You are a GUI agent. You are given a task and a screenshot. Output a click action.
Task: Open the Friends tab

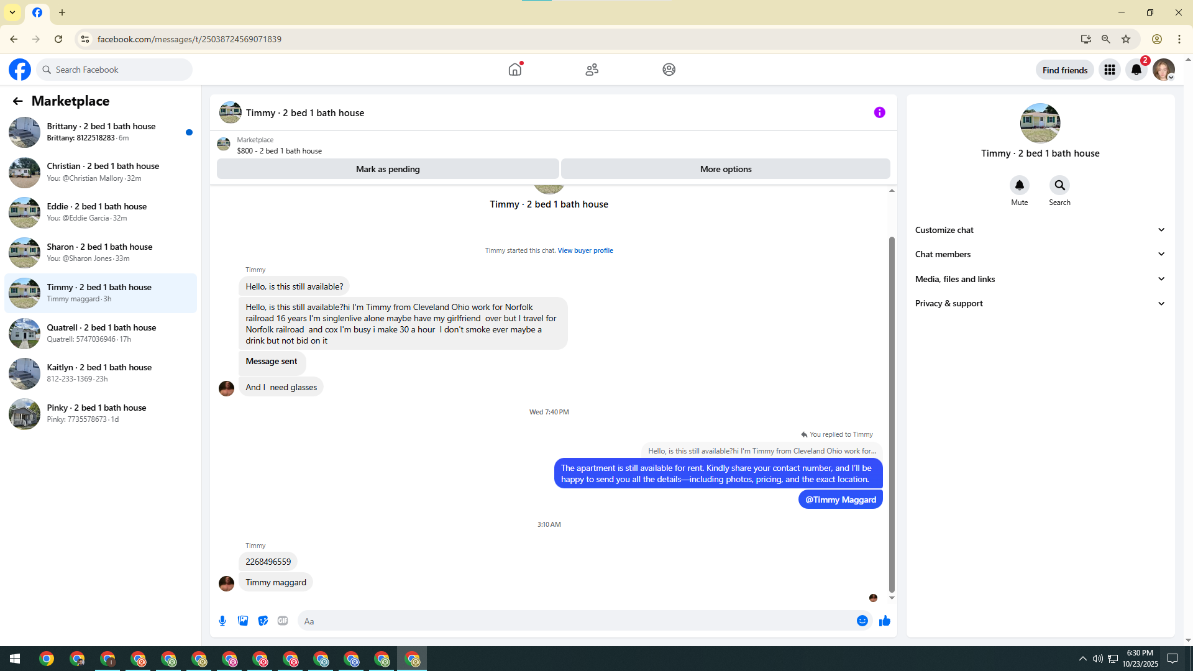click(592, 70)
